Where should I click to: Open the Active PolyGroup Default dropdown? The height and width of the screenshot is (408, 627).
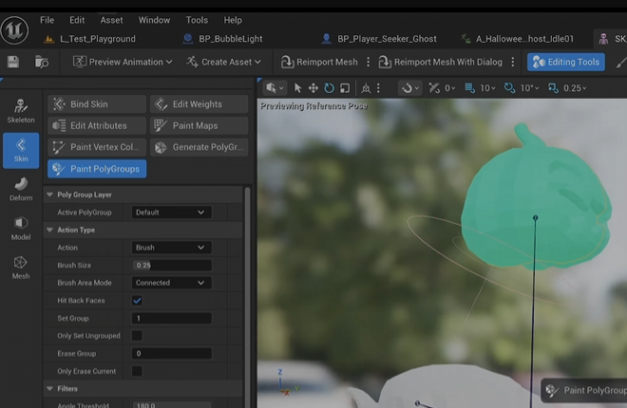(x=172, y=213)
